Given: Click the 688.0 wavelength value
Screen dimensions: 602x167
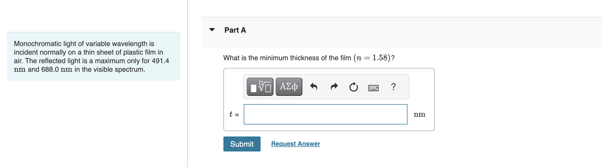Looking at the screenshot, I should coord(50,69).
